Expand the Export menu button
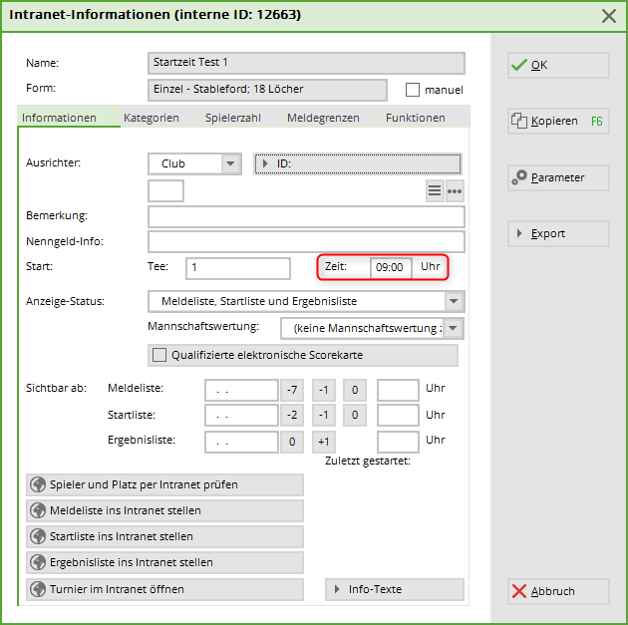 pyautogui.click(x=558, y=234)
